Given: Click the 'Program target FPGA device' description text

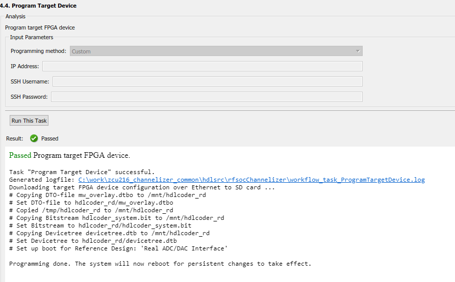Looking at the screenshot, I should pyautogui.click(x=40, y=27).
